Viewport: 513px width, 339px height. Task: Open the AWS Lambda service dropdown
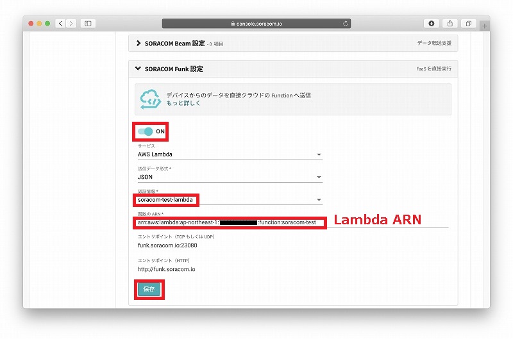pyautogui.click(x=230, y=154)
